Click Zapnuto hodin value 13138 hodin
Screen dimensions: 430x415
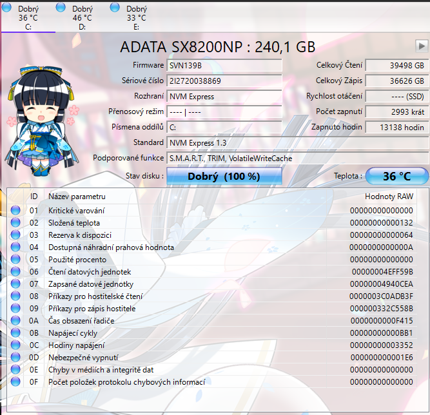397,128
